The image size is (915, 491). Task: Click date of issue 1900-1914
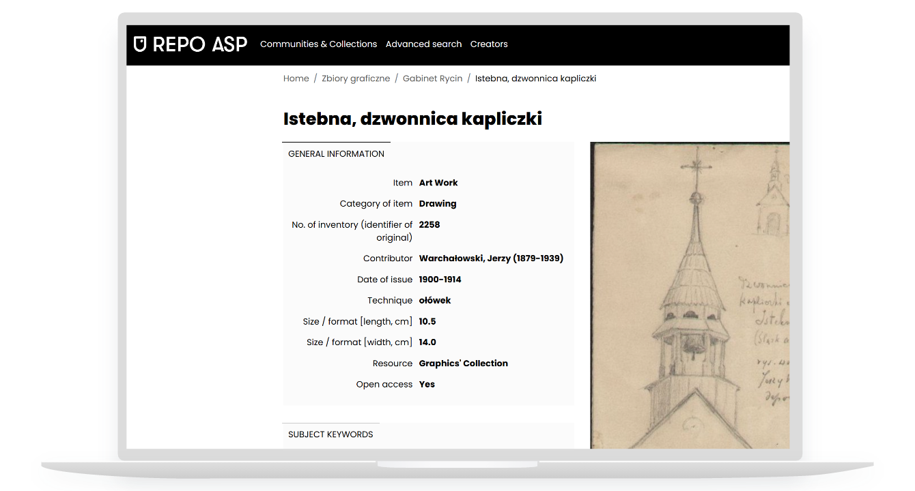[440, 280]
